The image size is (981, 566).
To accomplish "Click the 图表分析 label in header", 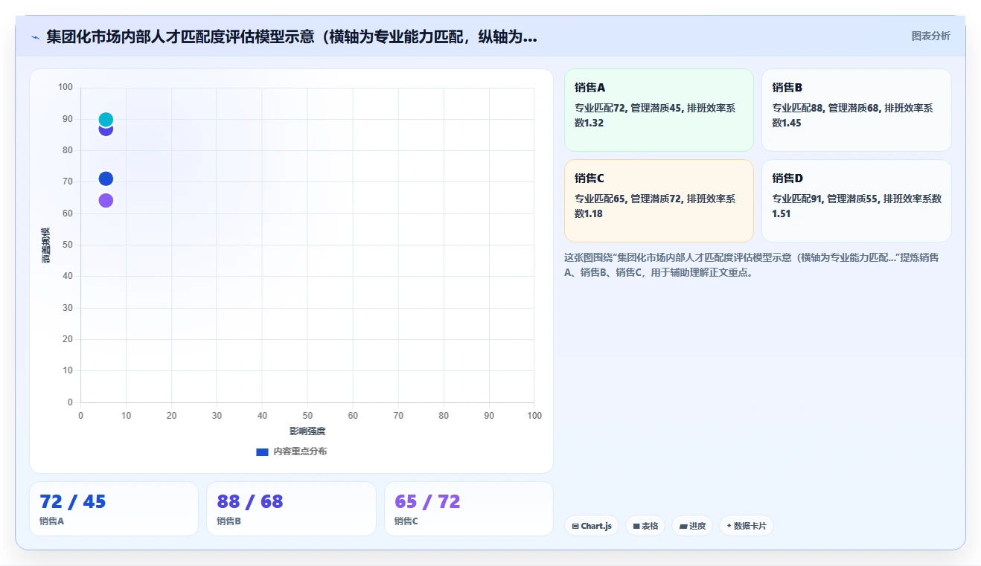I will tap(930, 36).
